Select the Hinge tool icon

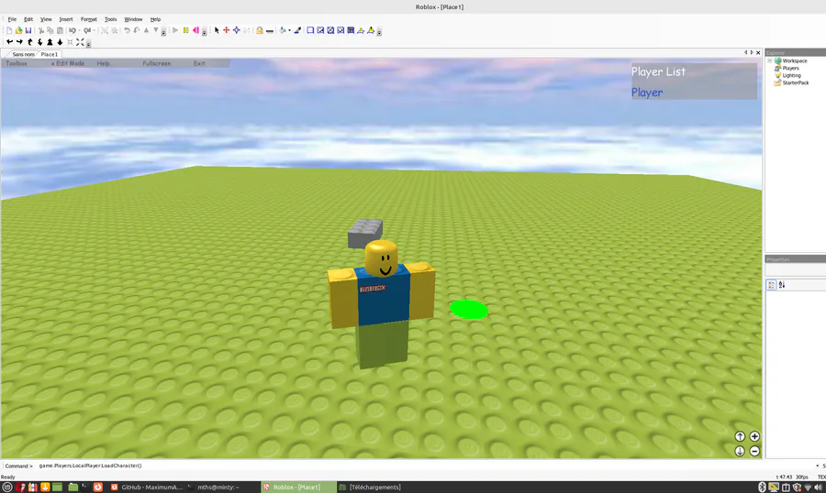(x=361, y=30)
